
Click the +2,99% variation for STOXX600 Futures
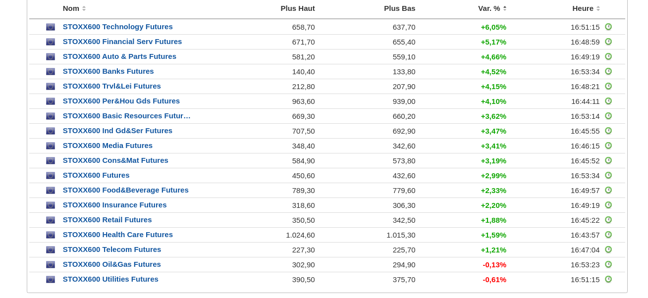point(493,176)
